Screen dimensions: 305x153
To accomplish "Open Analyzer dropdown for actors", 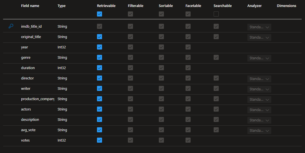I will click(259, 110).
